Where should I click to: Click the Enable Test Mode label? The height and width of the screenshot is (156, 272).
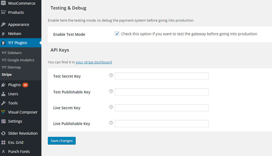[69, 34]
